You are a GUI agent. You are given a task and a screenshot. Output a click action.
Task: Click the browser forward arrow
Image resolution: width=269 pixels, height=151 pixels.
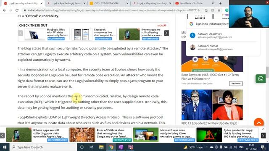click(11, 10)
